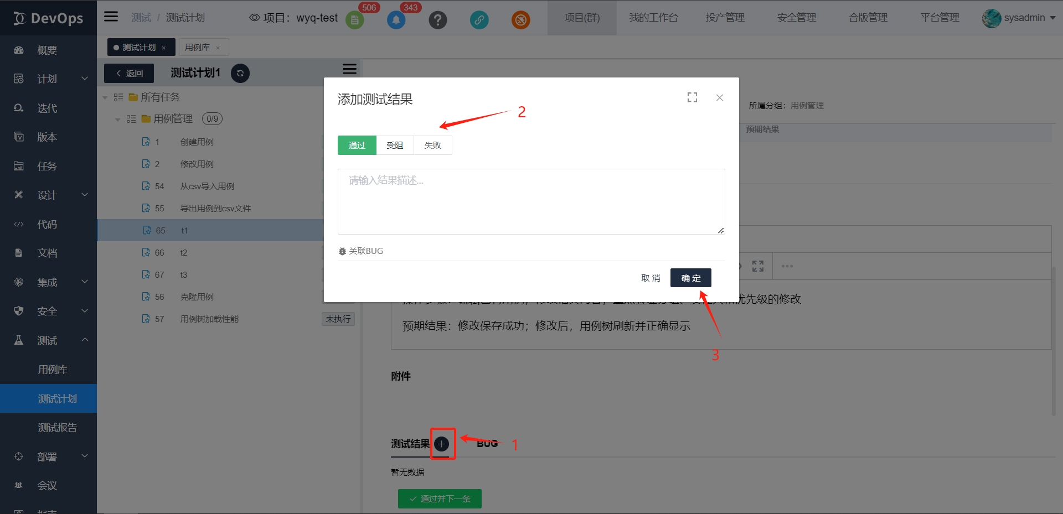This screenshot has height=514, width=1063.
Task: Click the fullscreen icon in the dialog header
Action: click(692, 97)
